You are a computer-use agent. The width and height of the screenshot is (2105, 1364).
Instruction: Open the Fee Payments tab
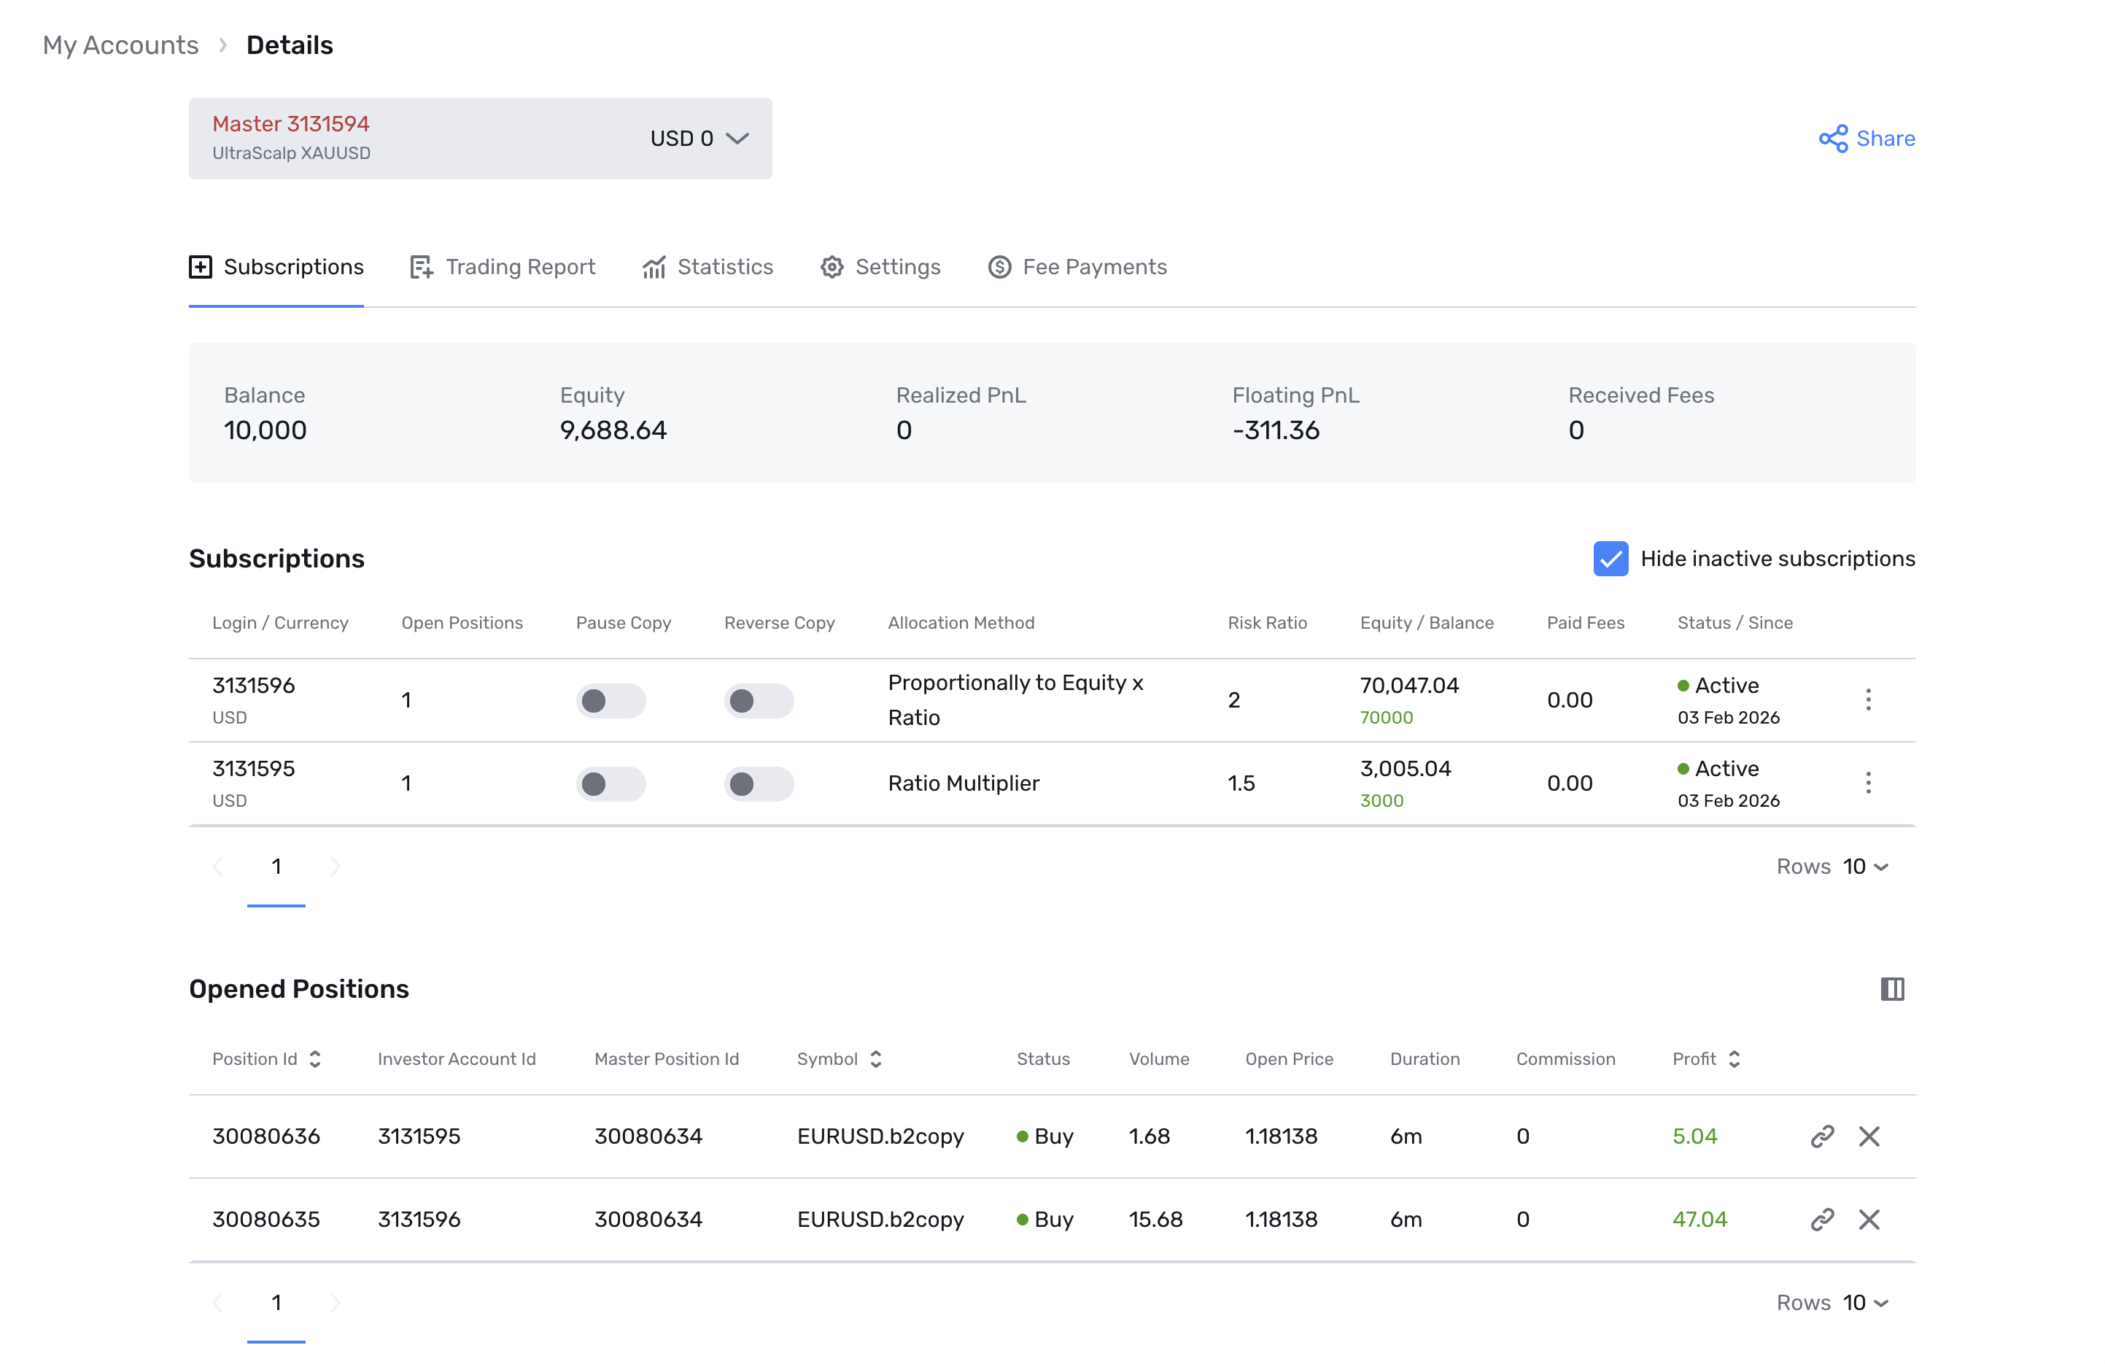pyautogui.click(x=1077, y=267)
